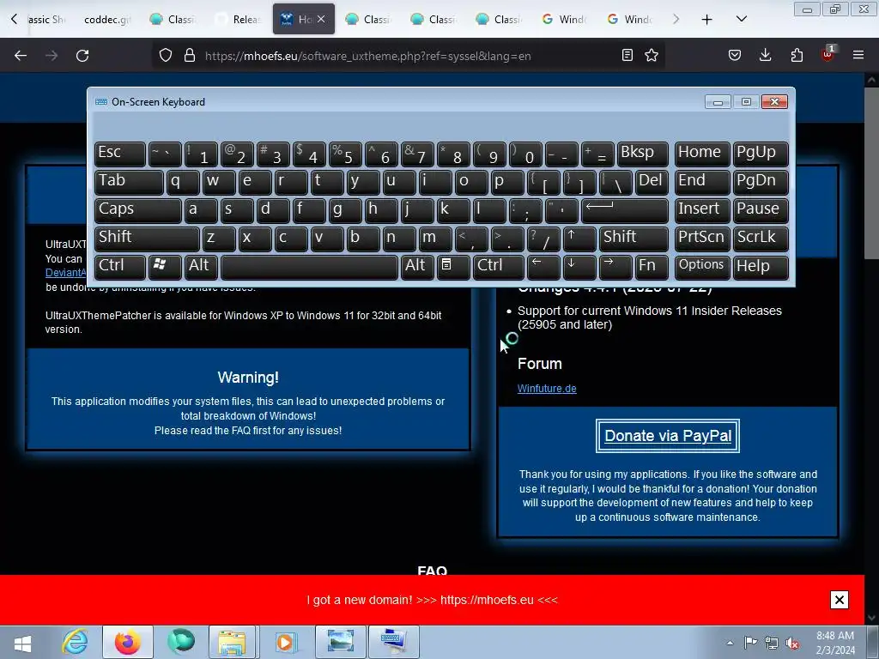Bookmark this page with the star icon
879x659 pixels.
tap(652, 55)
